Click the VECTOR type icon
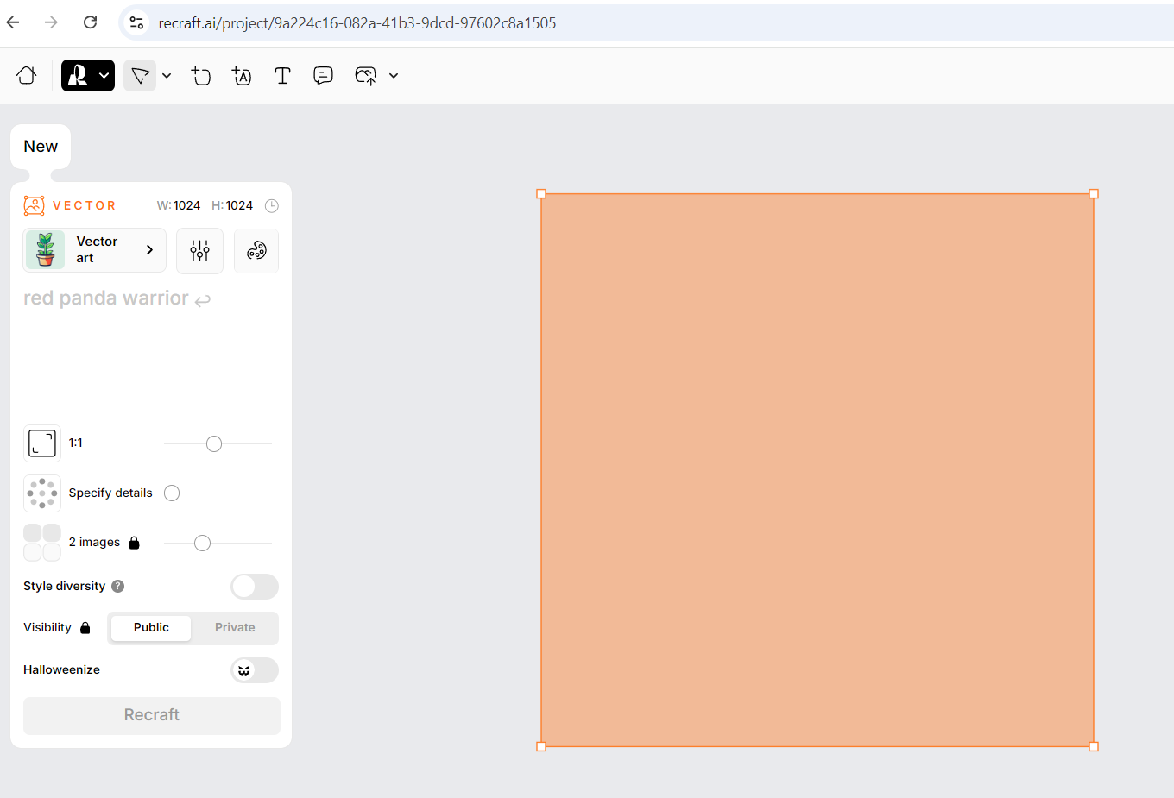Viewport: 1174px width, 798px height. pyautogui.click(x=34, y=205)
